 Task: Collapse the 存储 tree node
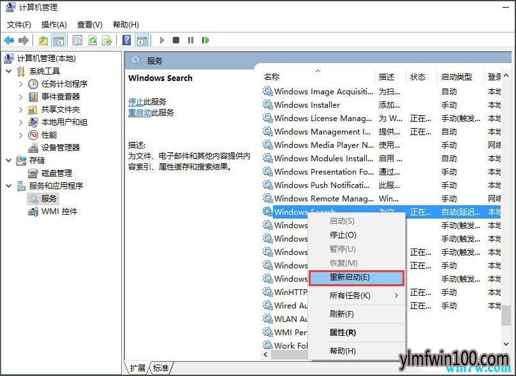click(9, 161)
